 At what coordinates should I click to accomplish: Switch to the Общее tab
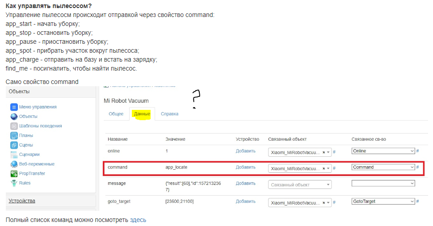(x=116, y=114)
